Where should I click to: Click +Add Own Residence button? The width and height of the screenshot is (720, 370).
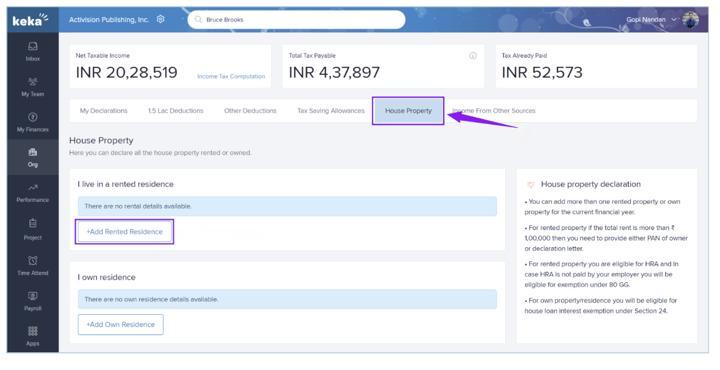120,325
